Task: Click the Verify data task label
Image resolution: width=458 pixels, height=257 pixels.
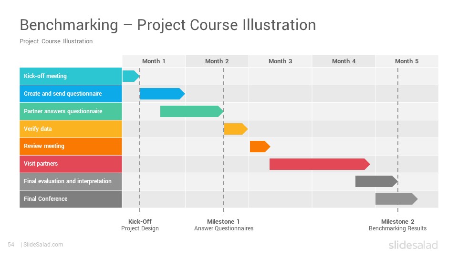Action: (71, 129)
